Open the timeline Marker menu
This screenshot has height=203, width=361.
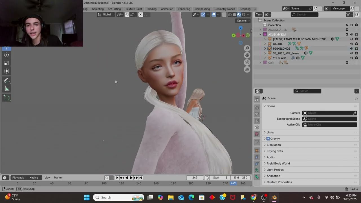click(x=58, y=178)
